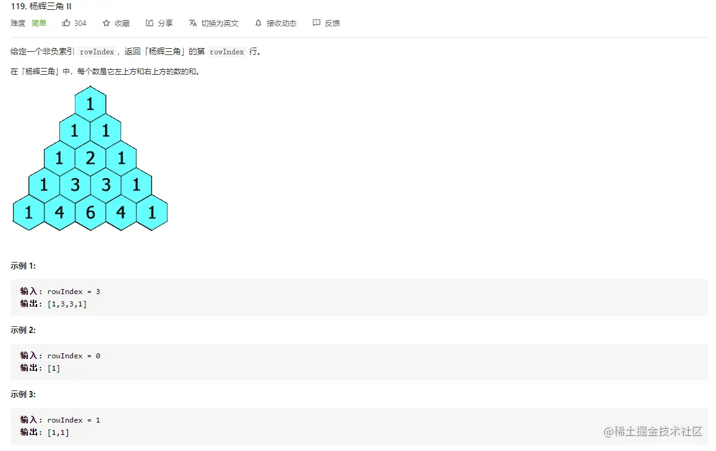The width and height of the screenshot is (716, 451).
Task: Switch to English via 切换为英文
Action: click(219, 23)
